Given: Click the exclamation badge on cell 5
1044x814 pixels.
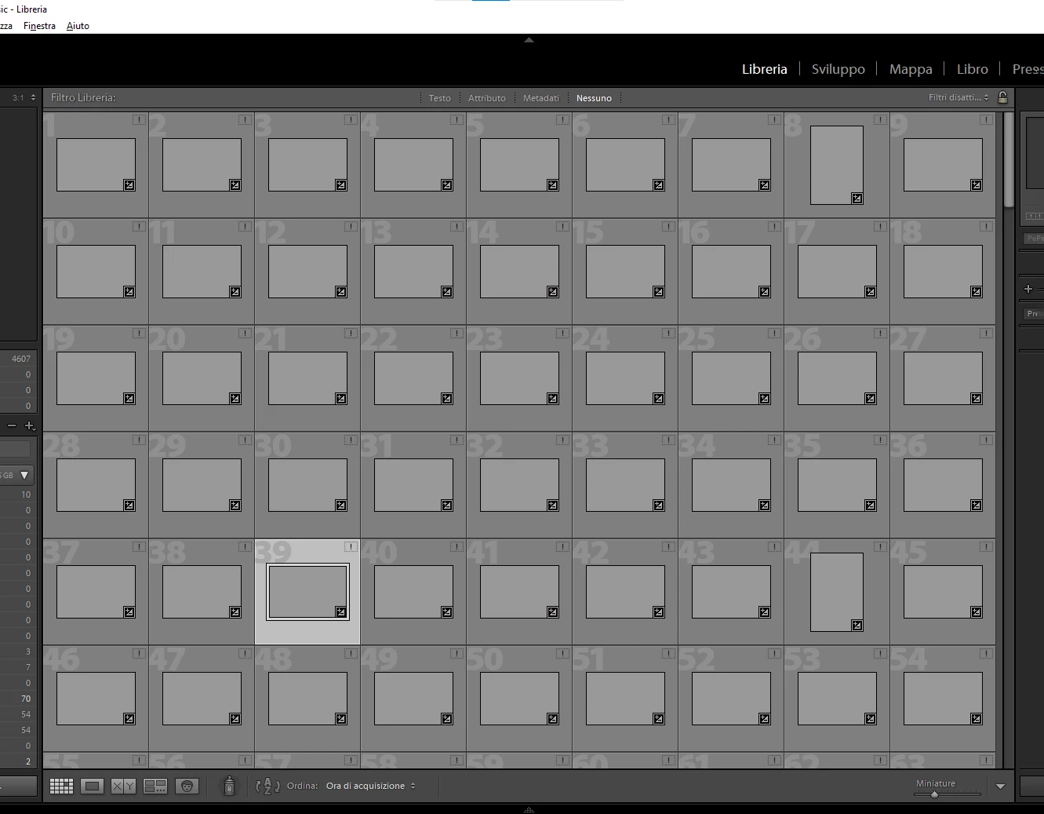Looking at the screenshot, I should click(x=562, y=120).
